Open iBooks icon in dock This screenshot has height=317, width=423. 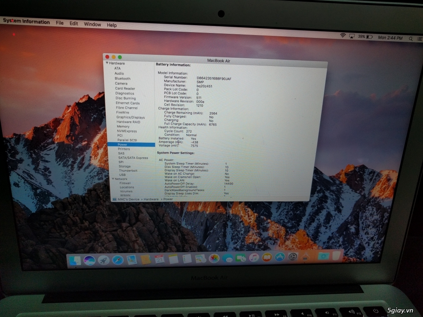pos(267,257)
